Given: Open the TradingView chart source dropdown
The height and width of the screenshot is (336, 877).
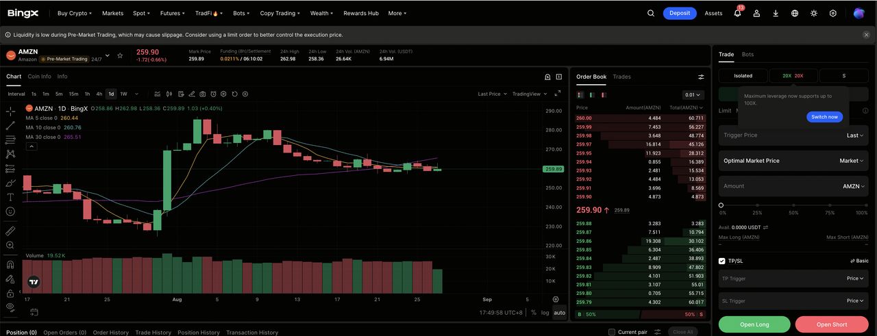Looking at the screenshot, I should click(528, 94).
